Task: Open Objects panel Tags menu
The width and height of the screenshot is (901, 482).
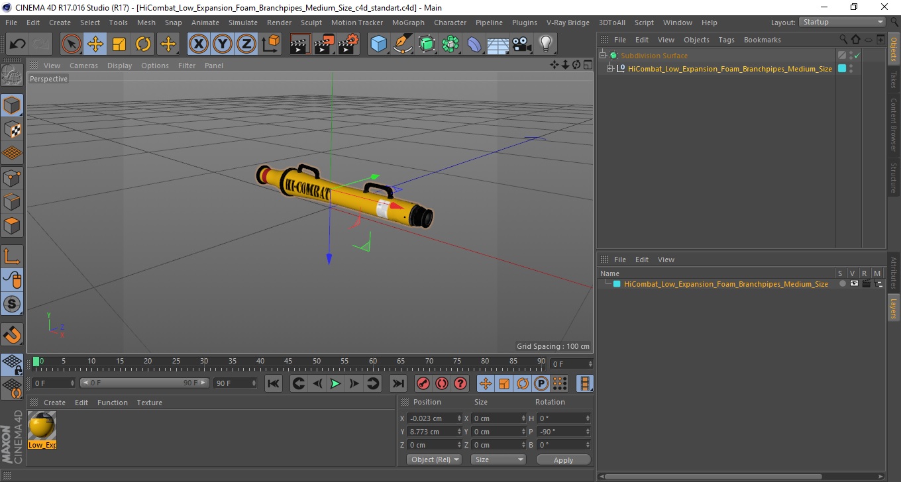Action: click(x=726, y=40)
